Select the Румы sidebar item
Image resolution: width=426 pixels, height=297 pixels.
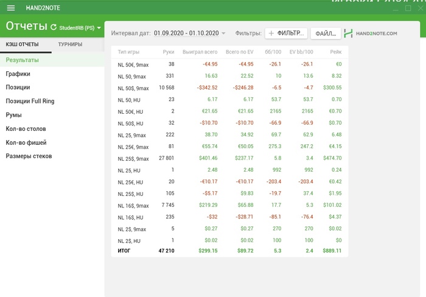click(x=14, y=115)
